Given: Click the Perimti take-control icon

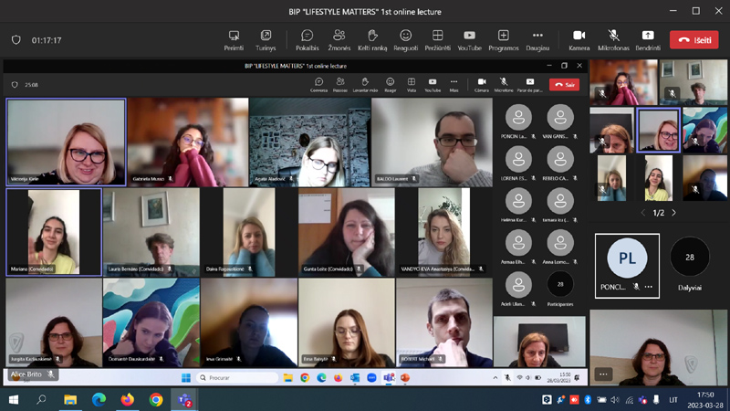Looking at the screenshot, I should pos(234,36).
